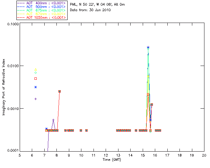Viewport: 210px width, 168px height.
Task: Click the AOT 500nm legend entry
Action: click(x=41, y=7)
